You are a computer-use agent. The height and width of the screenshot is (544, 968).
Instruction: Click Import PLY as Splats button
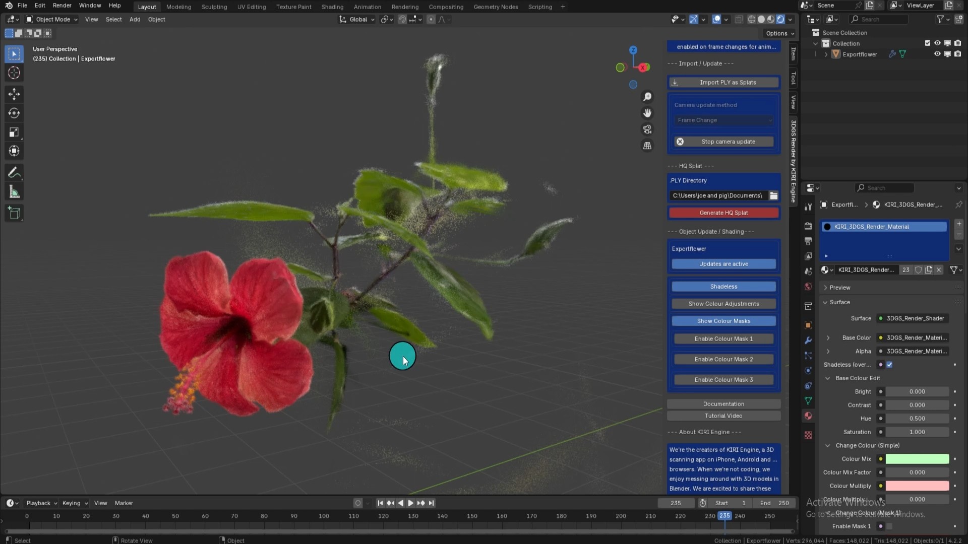coord(723,82)
